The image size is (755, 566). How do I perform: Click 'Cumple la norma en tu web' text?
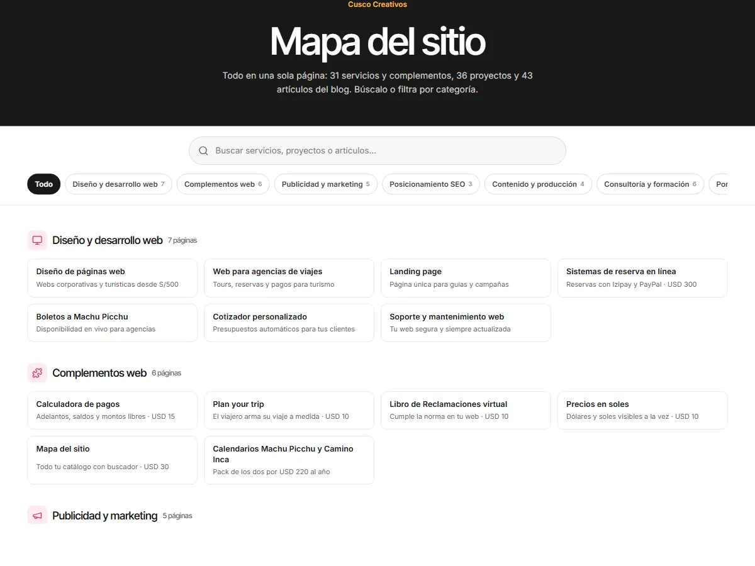(x=434, y=416)
